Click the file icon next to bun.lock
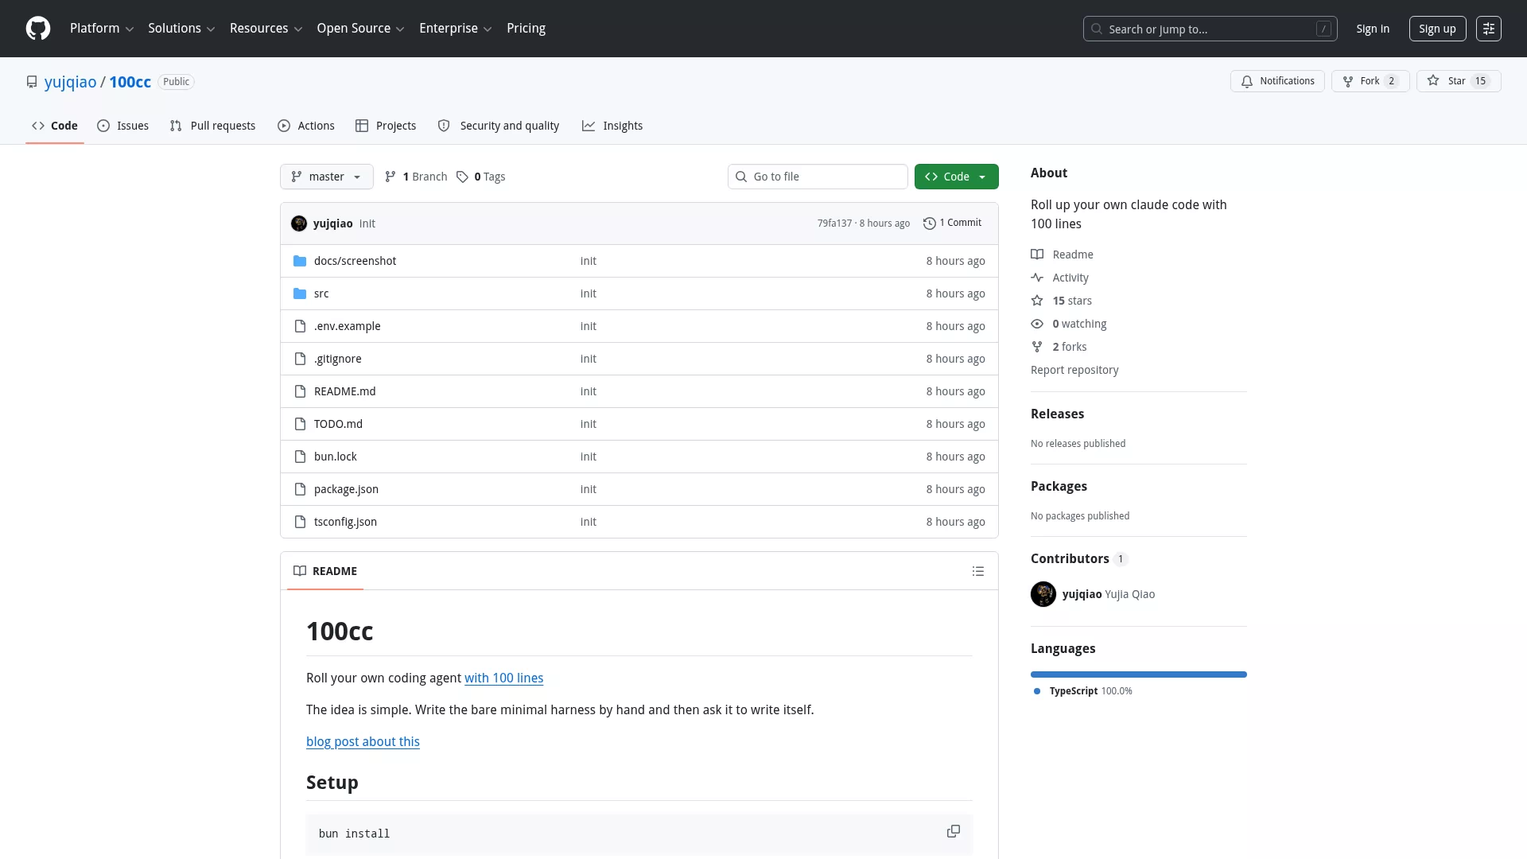Viewport: 1527px width, 859px height. point(300,457)
